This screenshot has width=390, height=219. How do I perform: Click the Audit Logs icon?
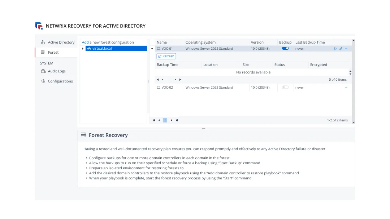43,71
